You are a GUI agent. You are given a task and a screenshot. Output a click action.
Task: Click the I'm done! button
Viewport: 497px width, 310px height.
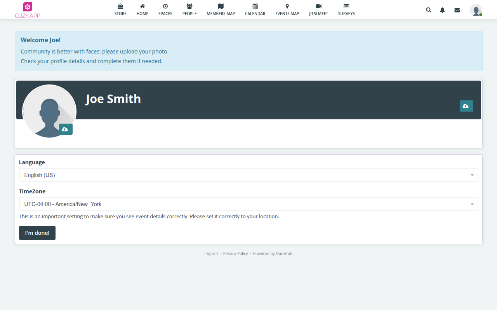(x=37, y=233)
